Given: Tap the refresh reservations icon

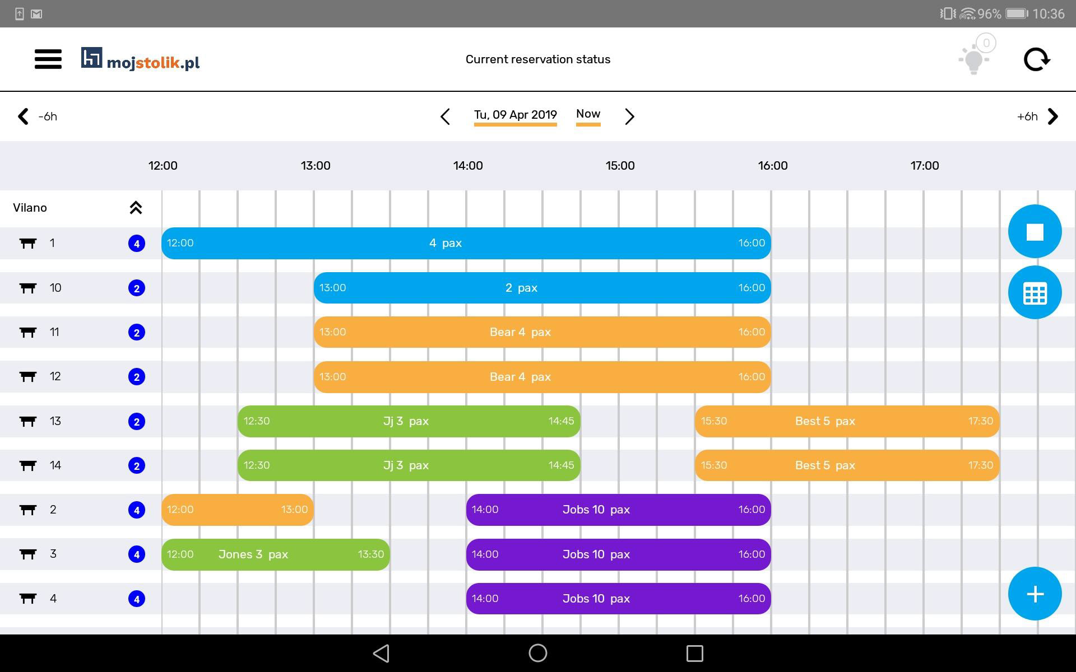Looking at the screenshot, I should click(x=1036, y=59).
